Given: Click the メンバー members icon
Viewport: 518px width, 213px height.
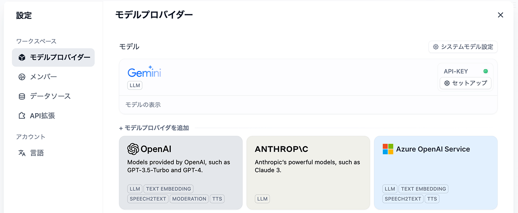Looking at the screenshot, I should [22, 77].
